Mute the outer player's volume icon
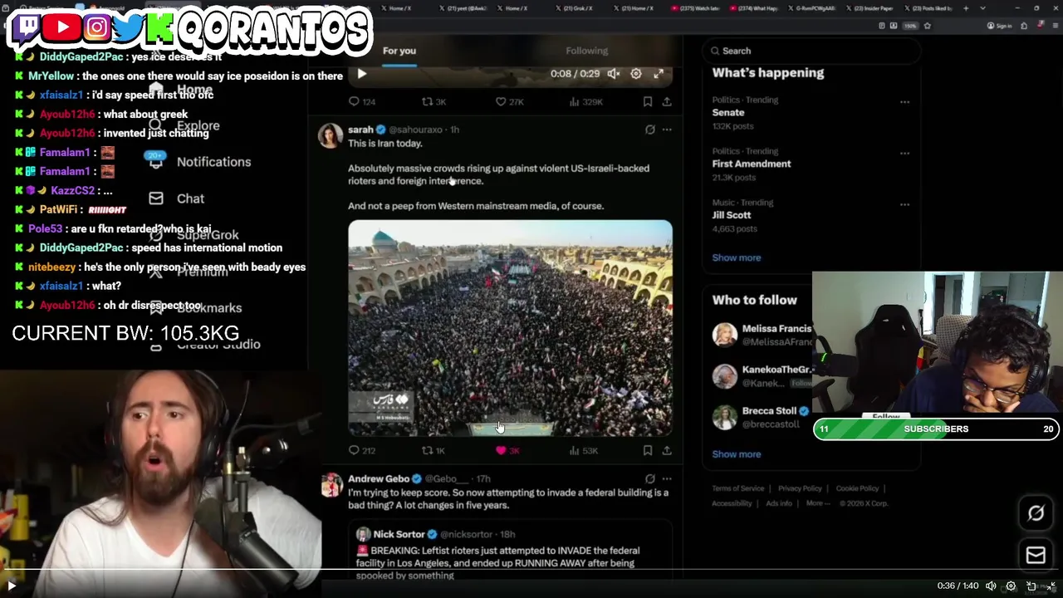This screenshot has height=598, width=1063. (991, 586)
